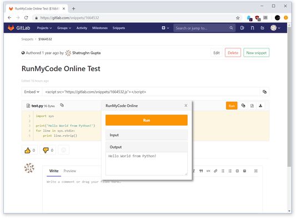Open the merge requests icon in navbar
296x218 pixels.
pos(252,28)
